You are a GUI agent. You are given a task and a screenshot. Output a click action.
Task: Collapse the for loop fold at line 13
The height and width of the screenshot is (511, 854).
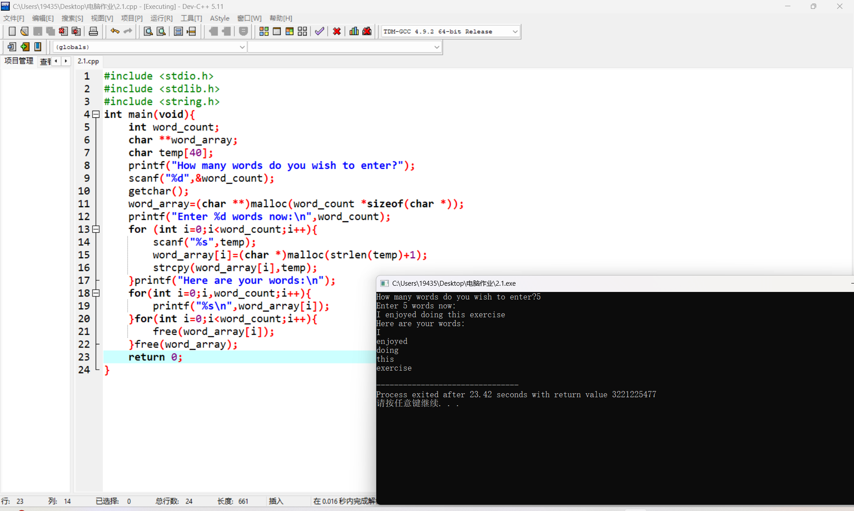[x=96, y=229]
